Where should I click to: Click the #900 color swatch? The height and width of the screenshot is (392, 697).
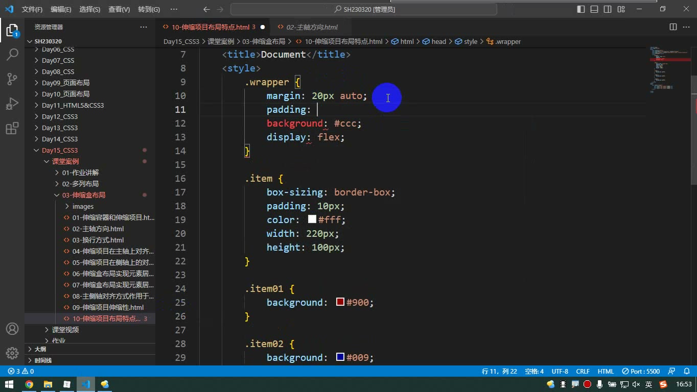click(340, 302)
